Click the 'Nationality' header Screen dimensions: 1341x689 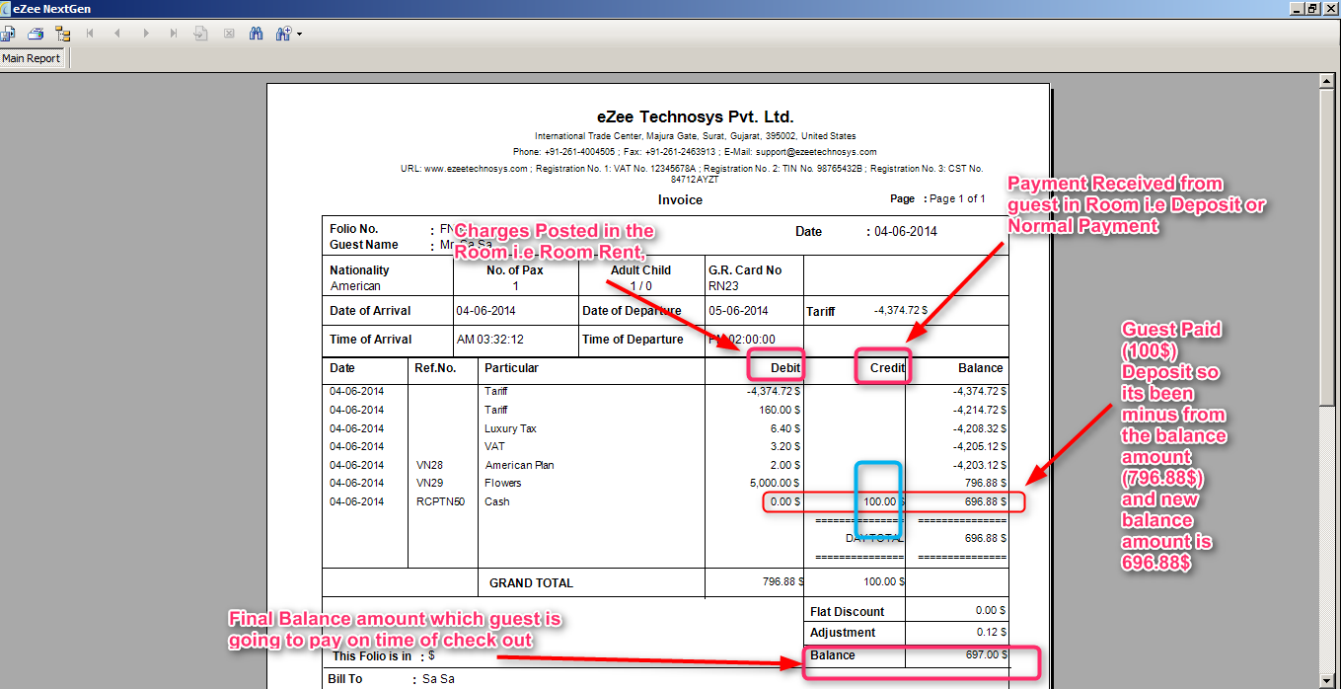[x=359, y=269]
